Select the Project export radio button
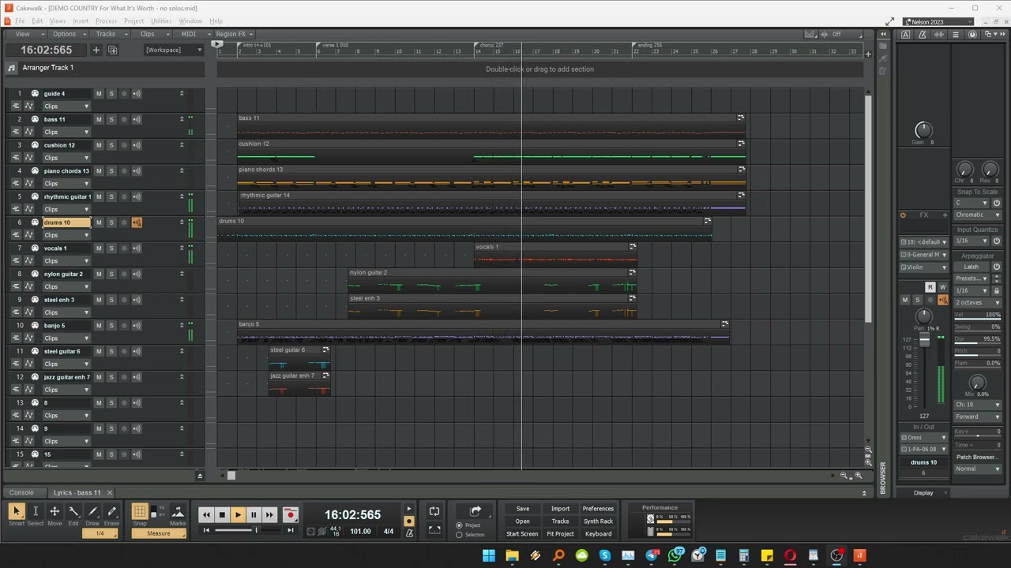1011x568 pixels. [459, 525]
